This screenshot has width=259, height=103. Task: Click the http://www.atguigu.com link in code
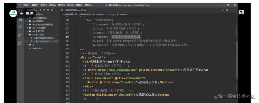[117, 70]
